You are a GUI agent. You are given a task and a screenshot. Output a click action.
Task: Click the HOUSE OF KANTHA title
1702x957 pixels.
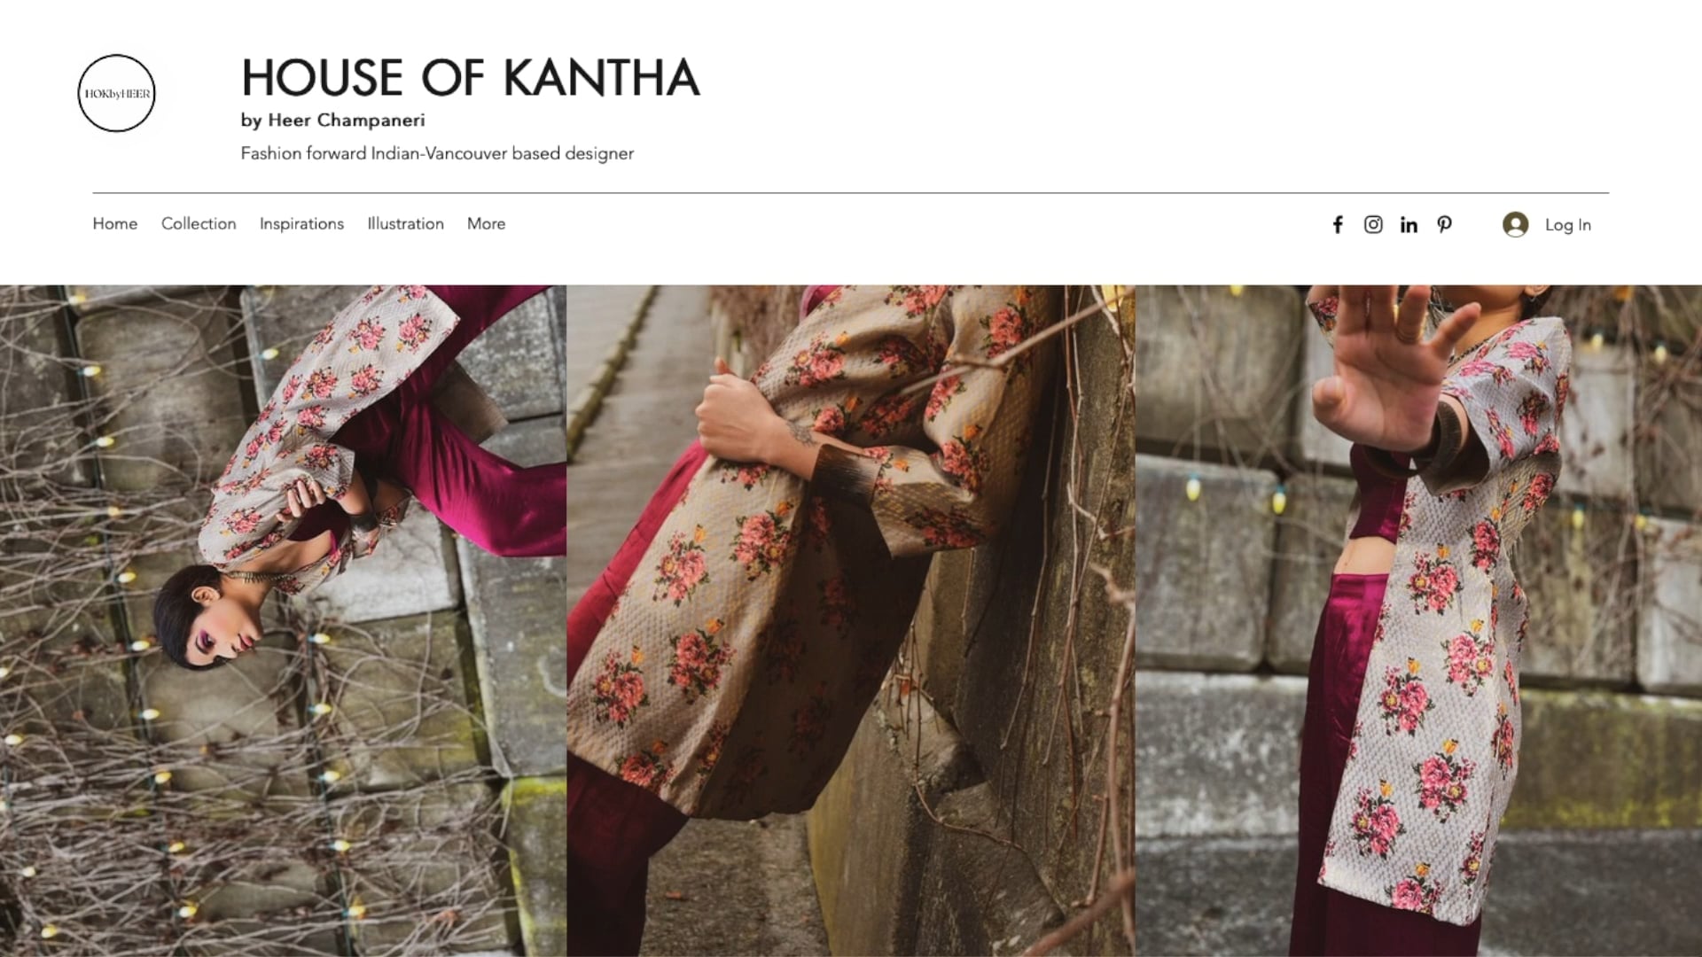tap(471, 78)
